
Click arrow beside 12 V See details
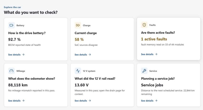pos(90,101)
